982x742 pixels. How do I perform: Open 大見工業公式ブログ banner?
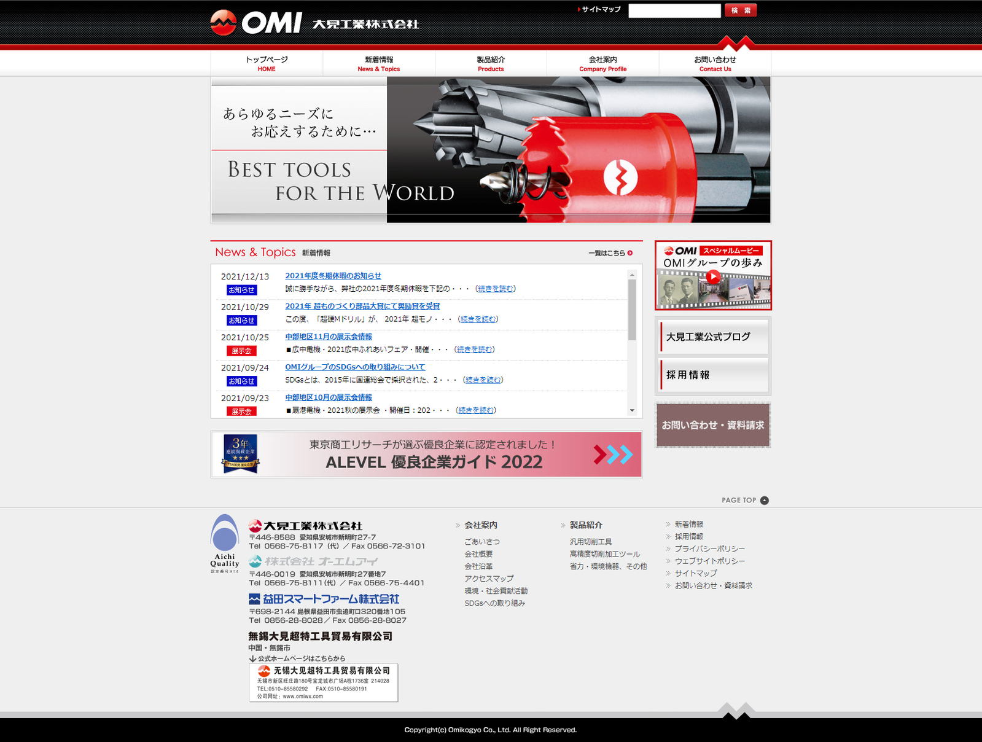(713, 337)
